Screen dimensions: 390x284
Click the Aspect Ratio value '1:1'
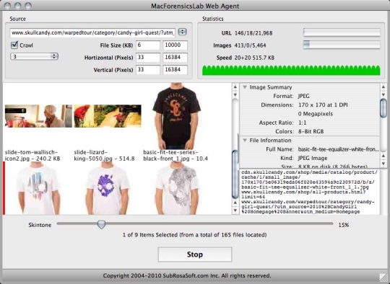[x=302, y=123]
